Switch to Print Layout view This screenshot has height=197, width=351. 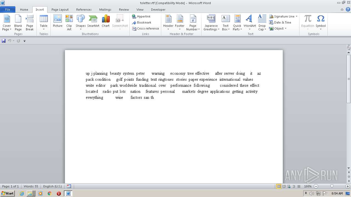coord(279,186)
